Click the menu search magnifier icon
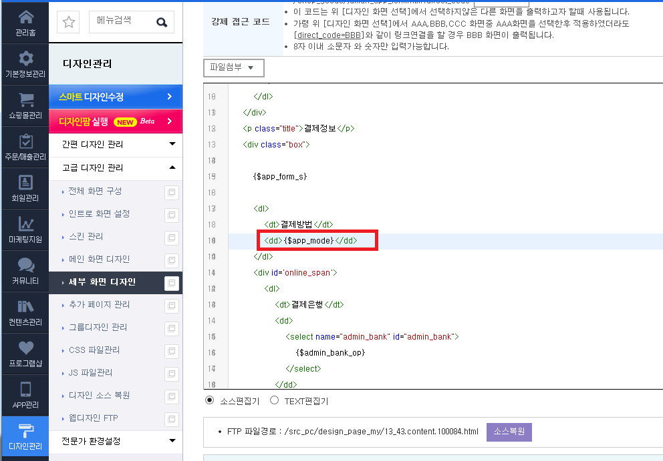Screen dimensions: 663x461 pos(162,23)
